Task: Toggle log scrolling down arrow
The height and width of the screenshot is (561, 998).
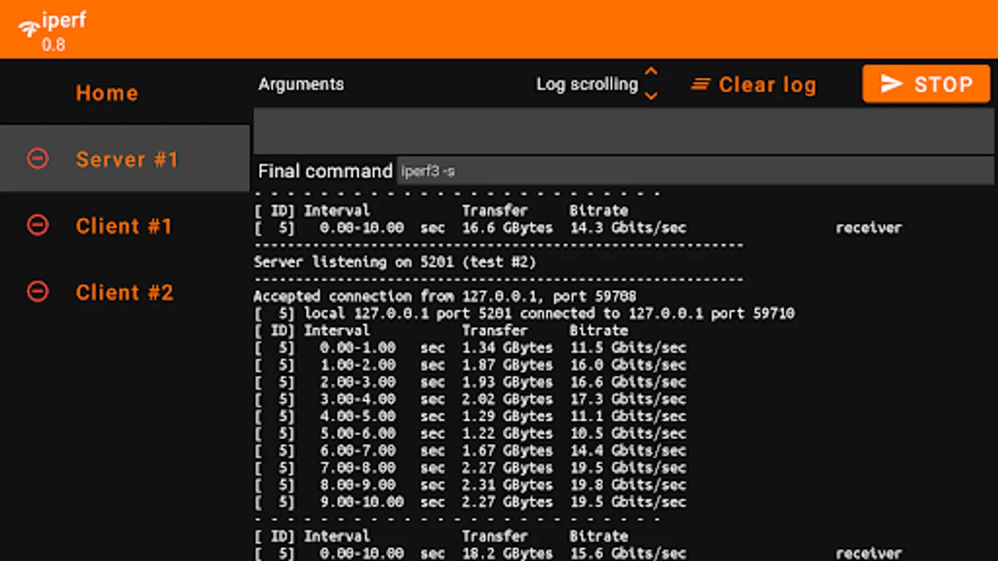Action: coord(651,96)
